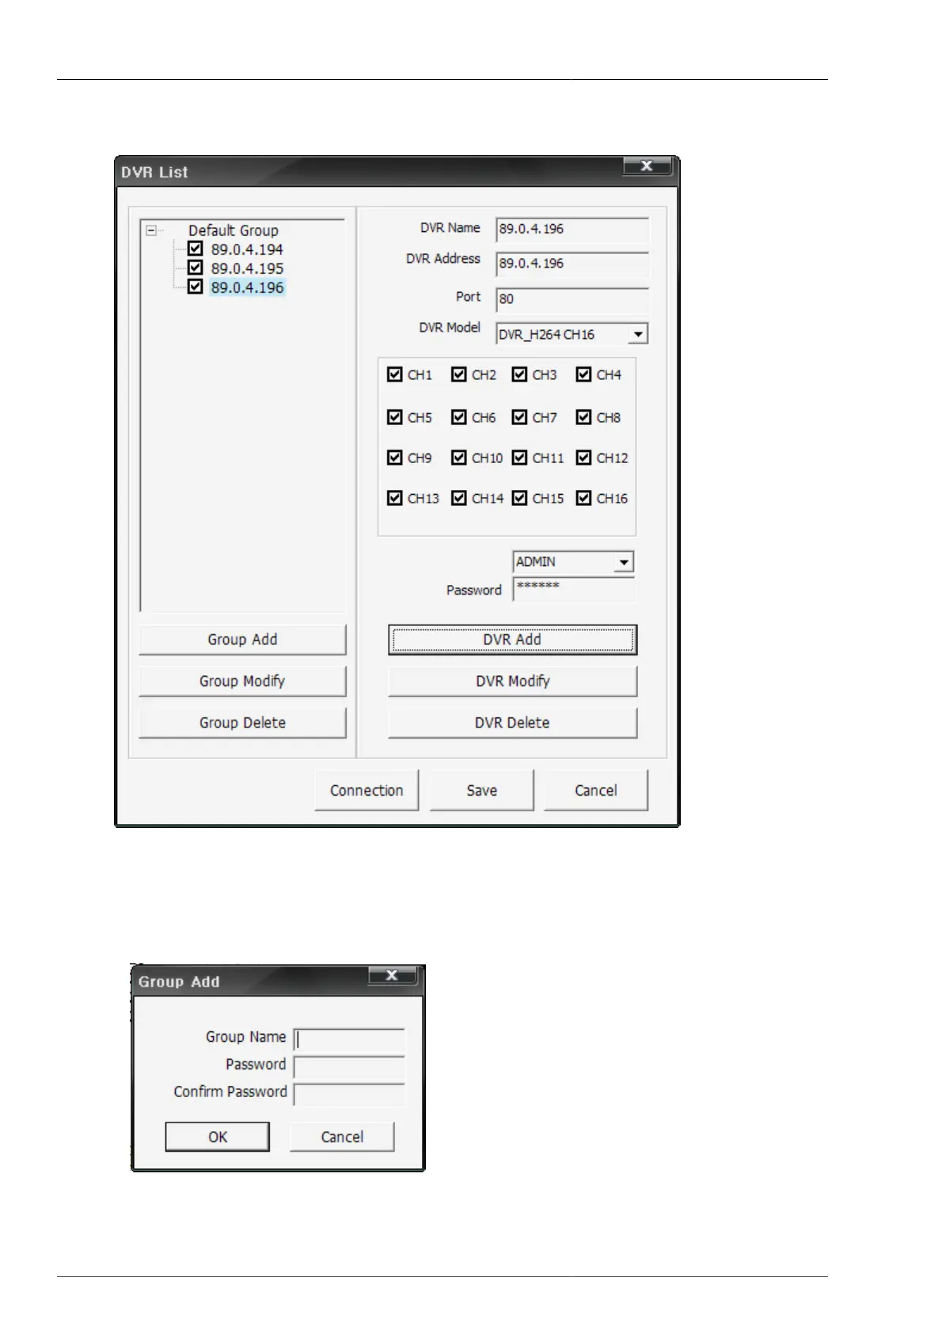Viewport: 942px width, 1333px height.
Task: Click the DVR List Password field
Action: tap(574, 589)
